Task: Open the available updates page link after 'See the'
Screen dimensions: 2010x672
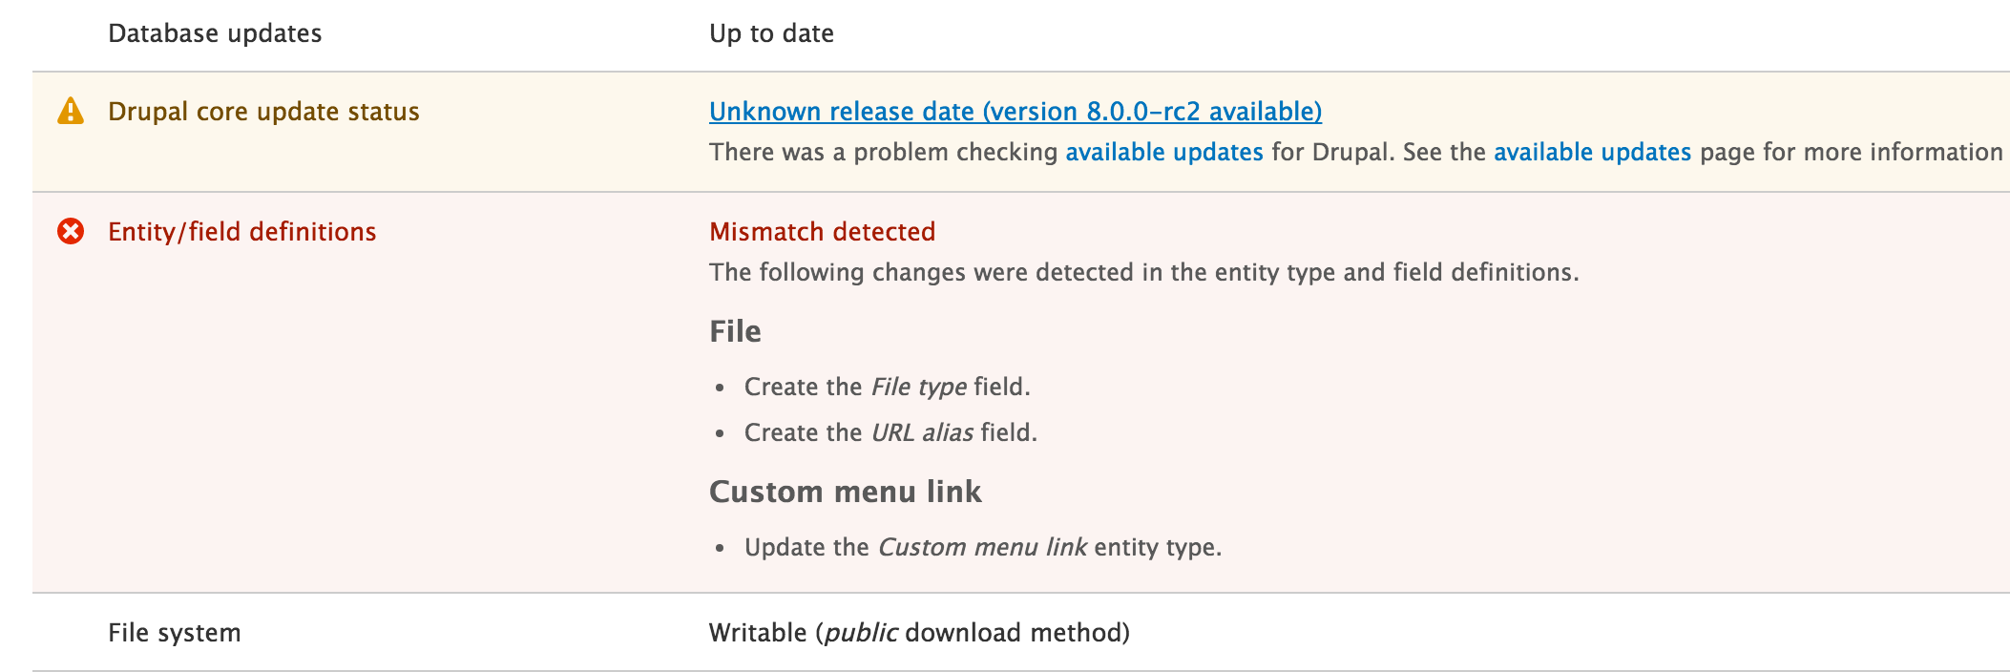Action: 1592,152
